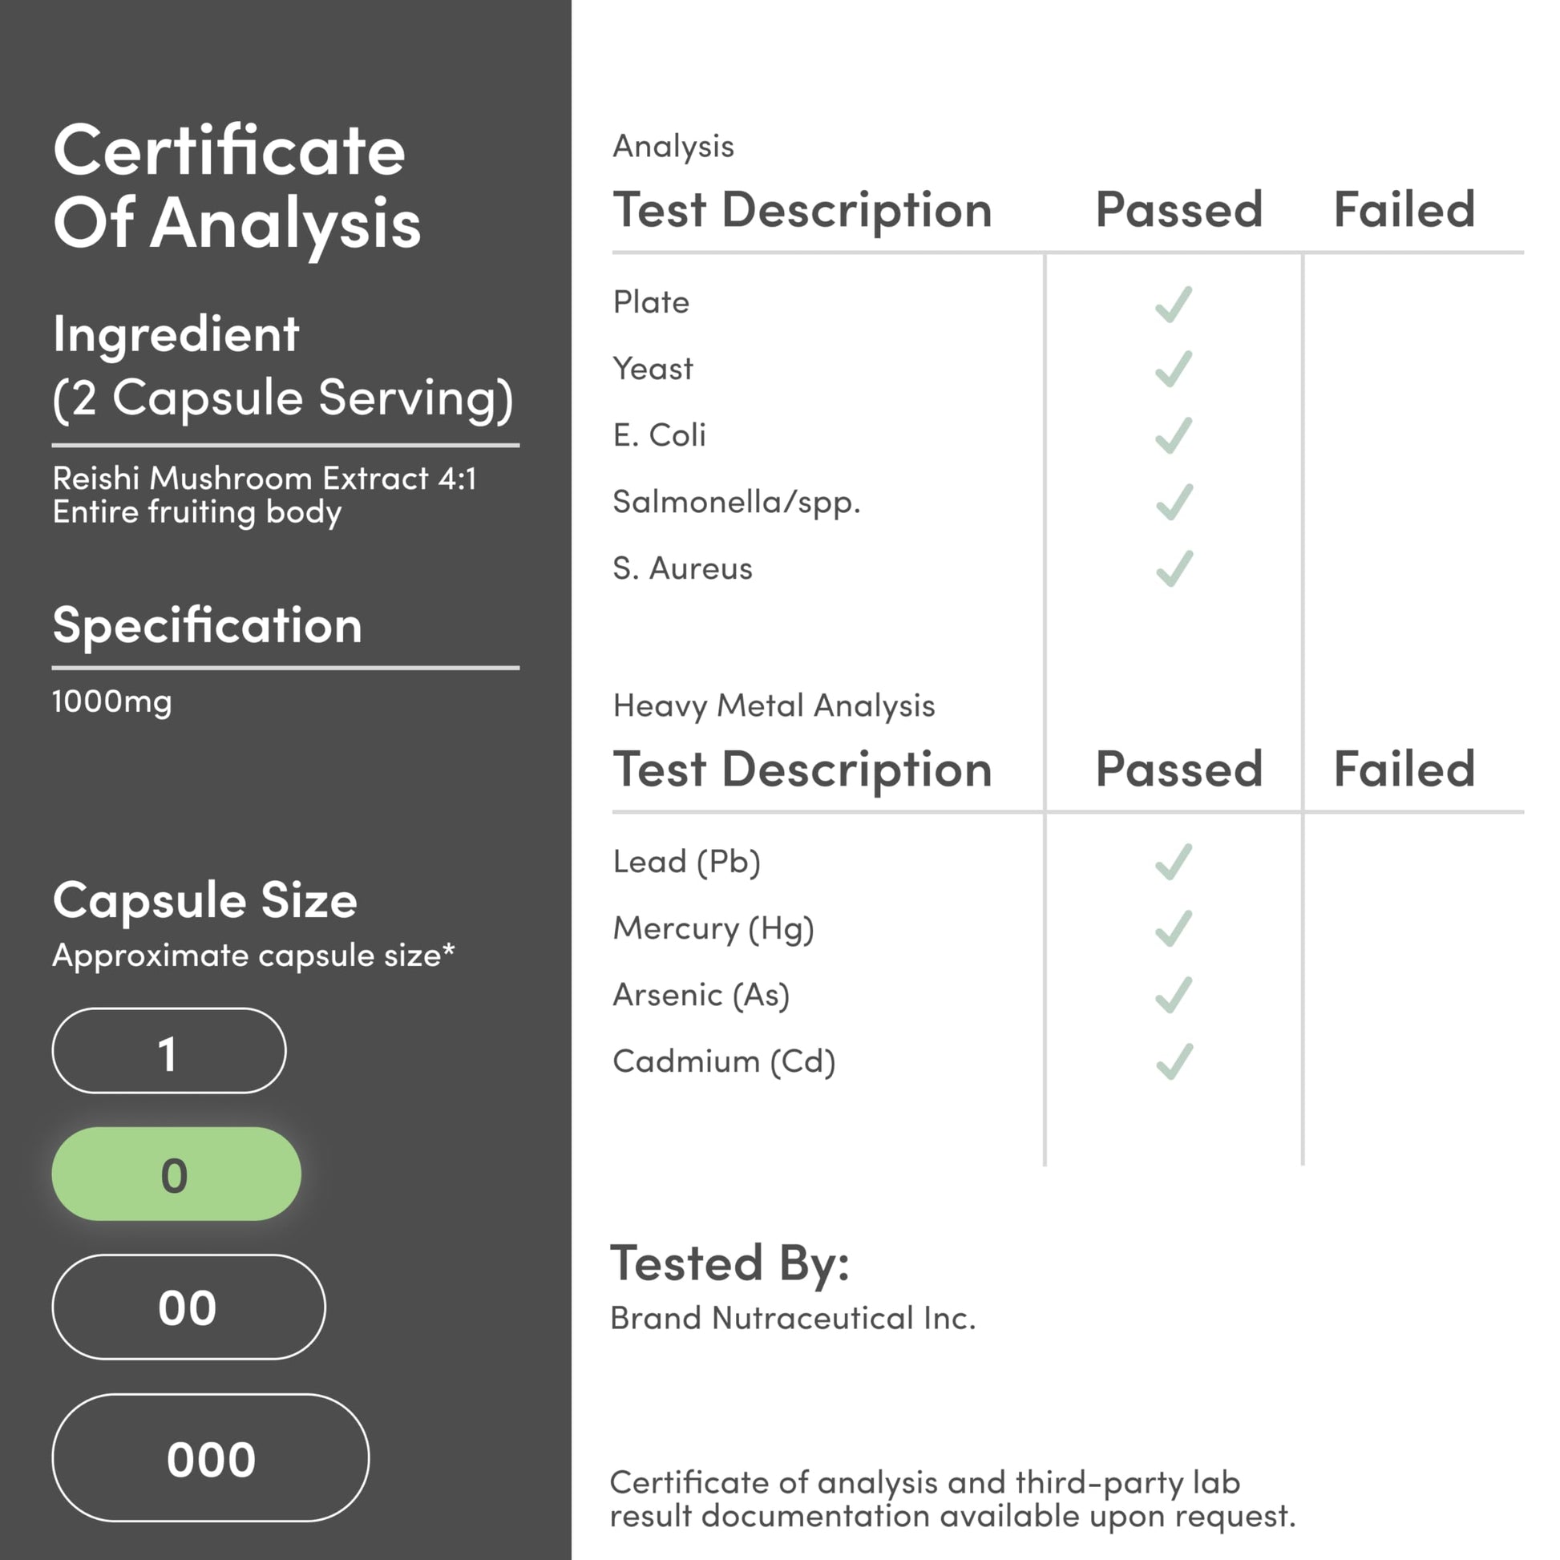
Task: Click the Cadmium (Cd) passed checkmark
Action: click(1174, 1062)
